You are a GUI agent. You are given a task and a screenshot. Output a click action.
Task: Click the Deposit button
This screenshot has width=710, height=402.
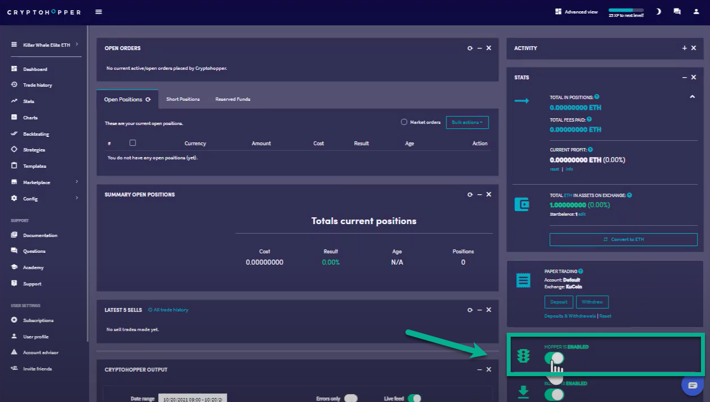tap(559, 302)
